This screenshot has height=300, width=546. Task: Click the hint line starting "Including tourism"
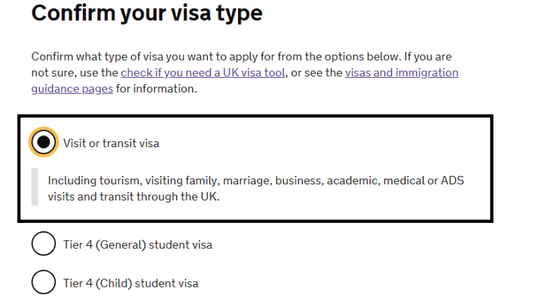(x=255, y=181)
